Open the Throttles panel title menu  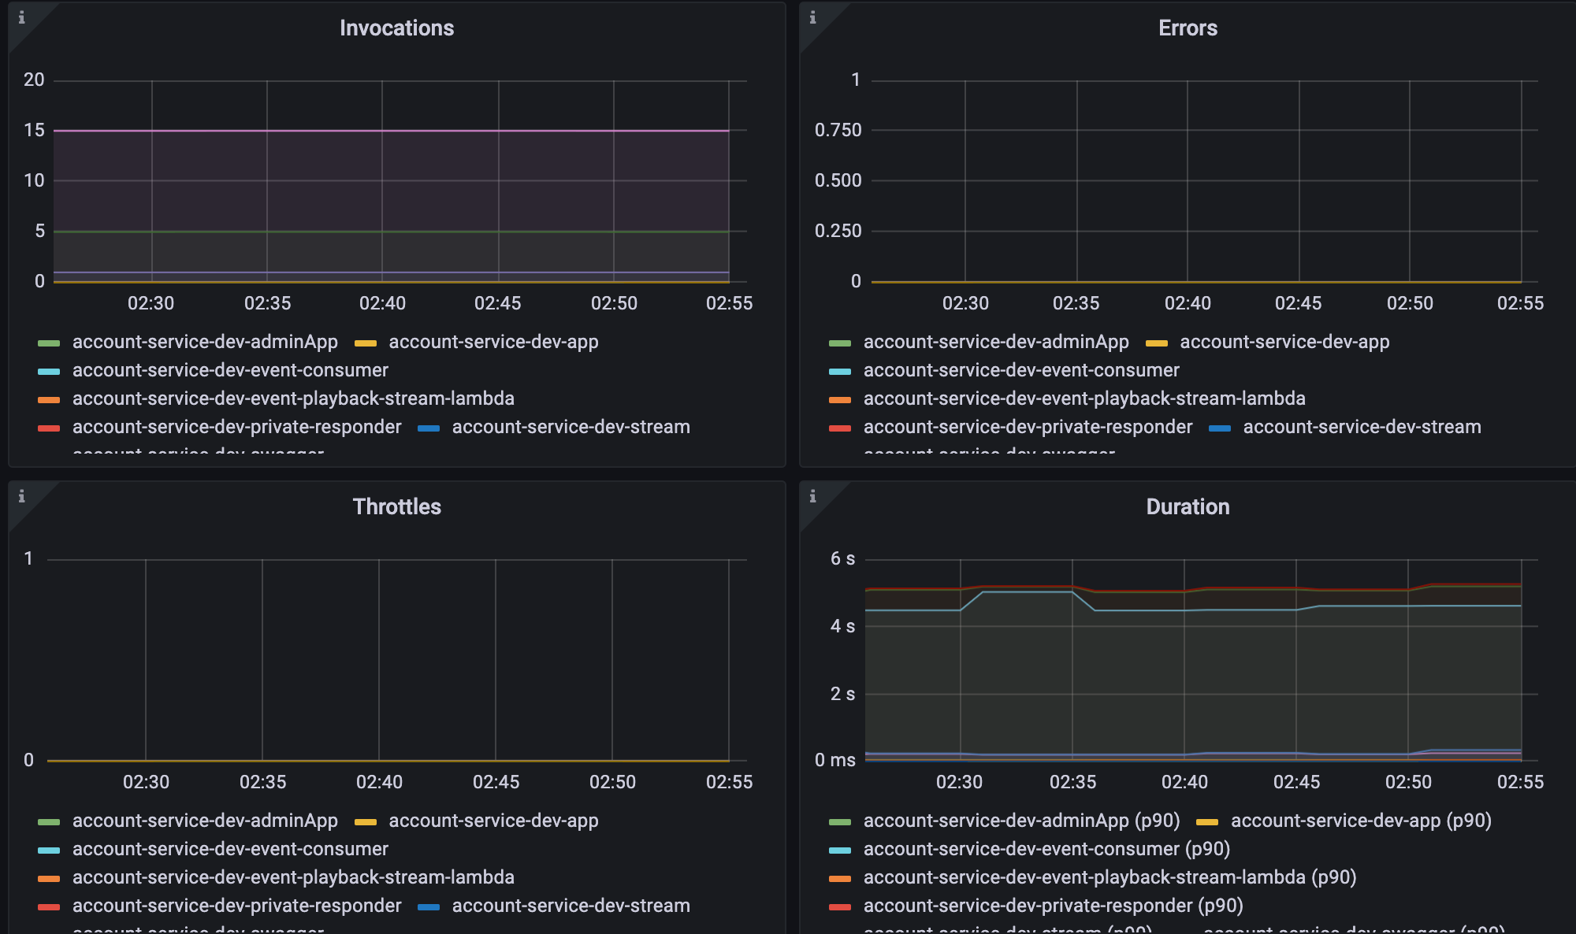(396, 507)
